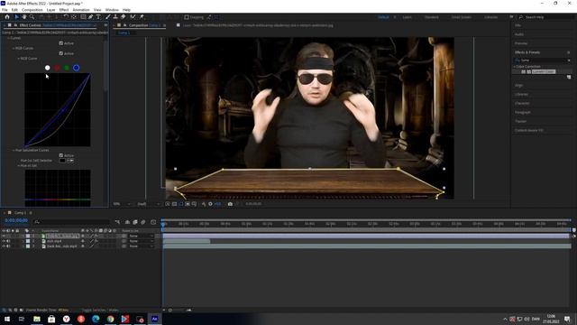Open the Effect menu
Image resolution: width=577 pixels, height=325 pixels.
(x=64, y=10)
